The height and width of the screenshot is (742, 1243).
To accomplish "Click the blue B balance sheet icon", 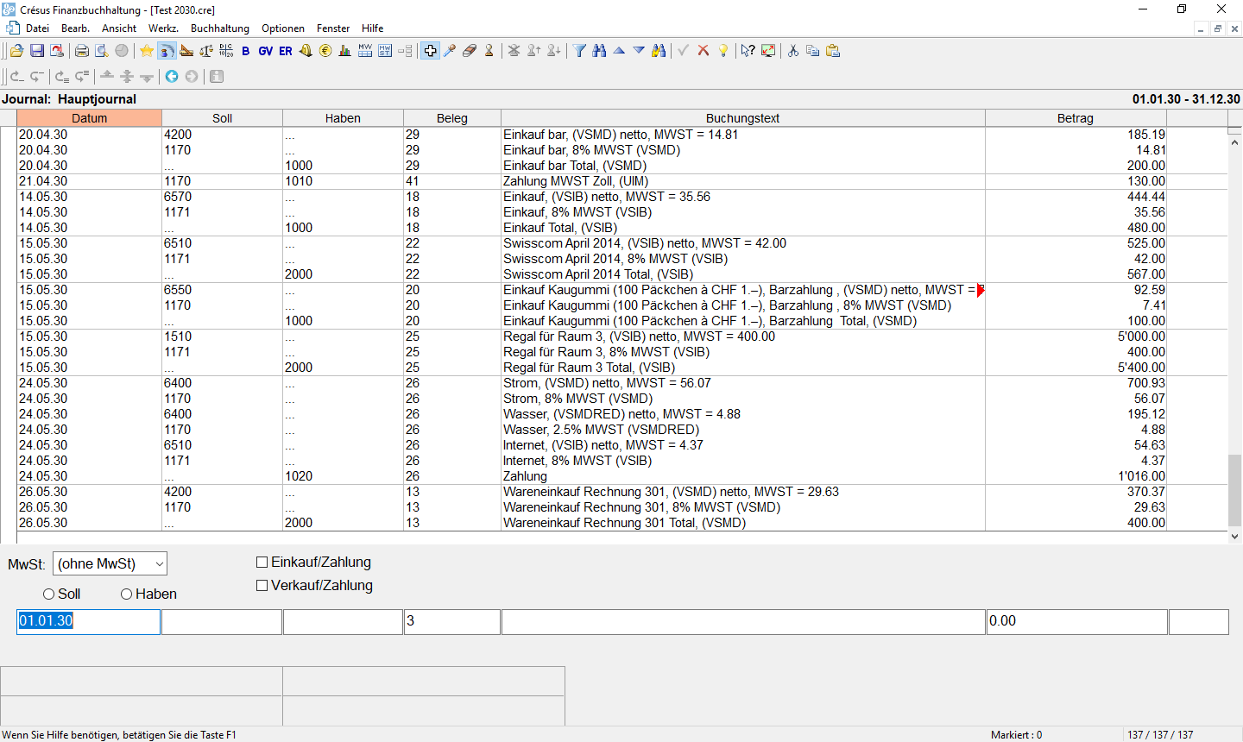I will point(246,51).
